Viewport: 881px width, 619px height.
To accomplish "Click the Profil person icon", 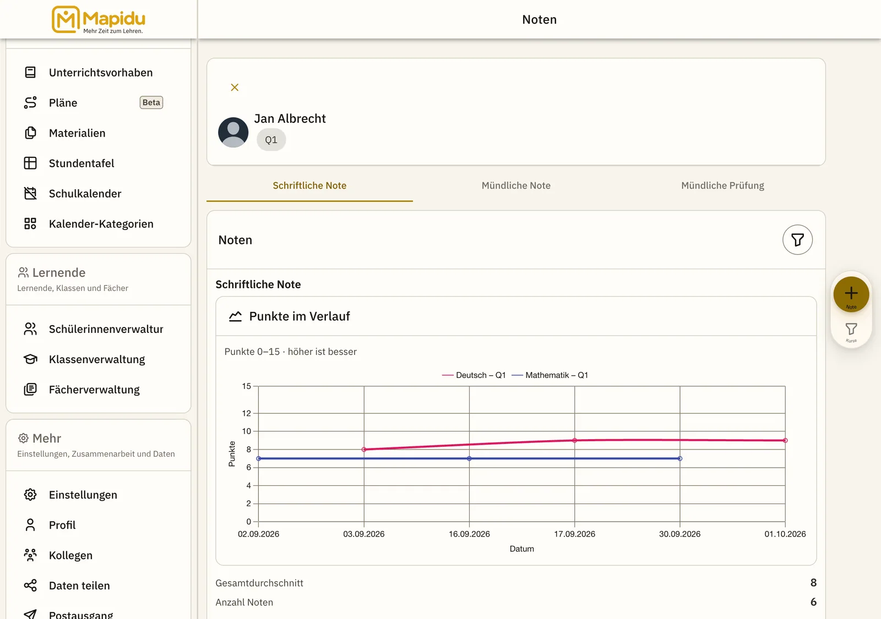I will tap(30, 525).
